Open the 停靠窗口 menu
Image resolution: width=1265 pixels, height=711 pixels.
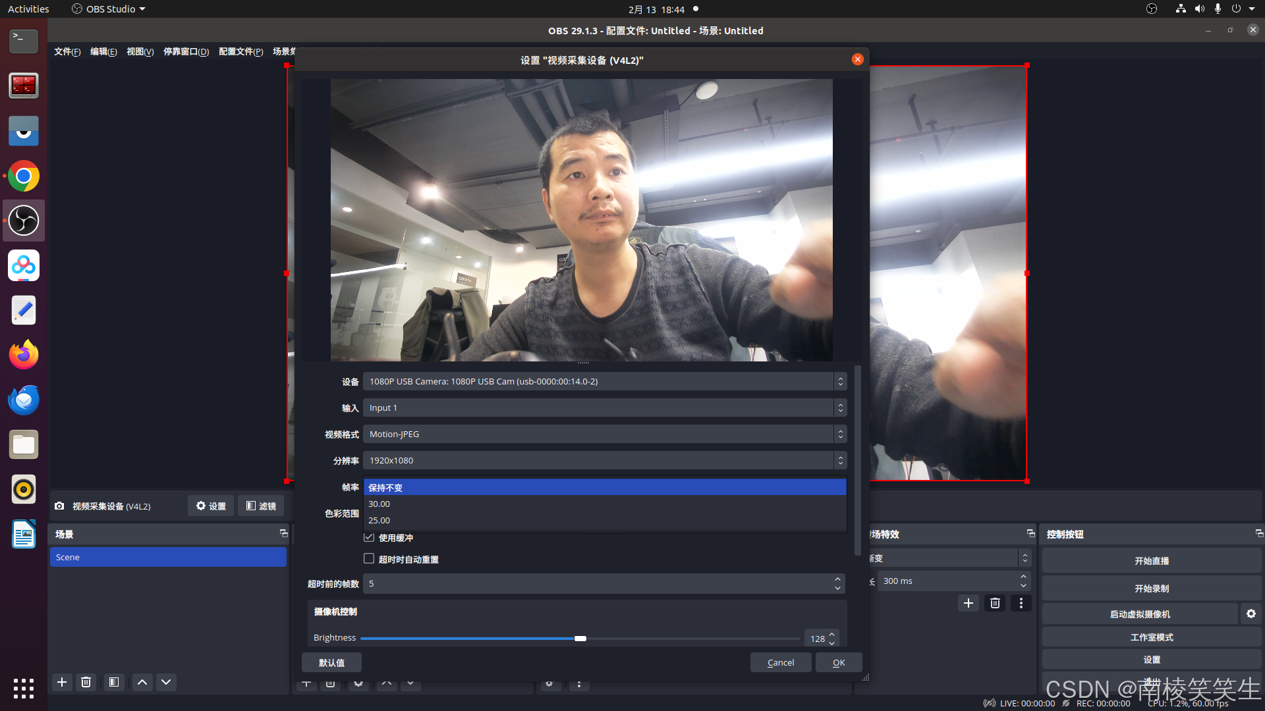coord(186,51)
